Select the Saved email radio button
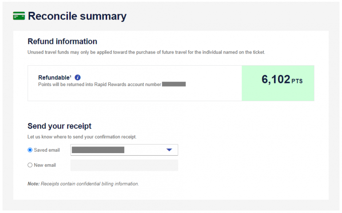 coord(30,150)
